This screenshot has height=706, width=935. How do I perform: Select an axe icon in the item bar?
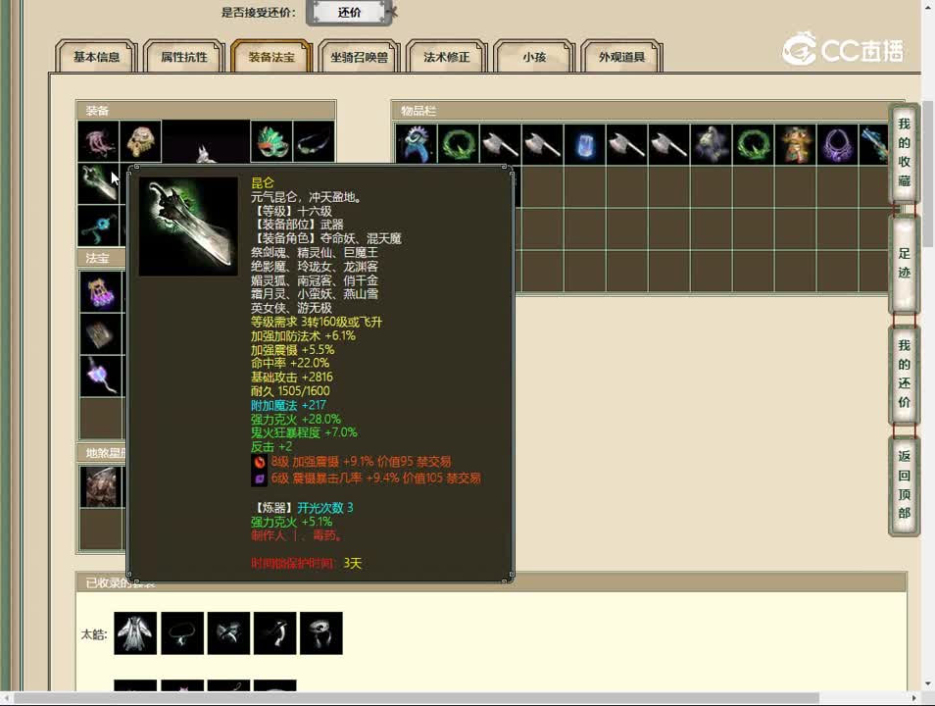[502, 143]
